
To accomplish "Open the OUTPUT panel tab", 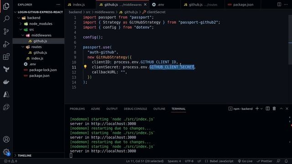I will [x=112, y=109].
